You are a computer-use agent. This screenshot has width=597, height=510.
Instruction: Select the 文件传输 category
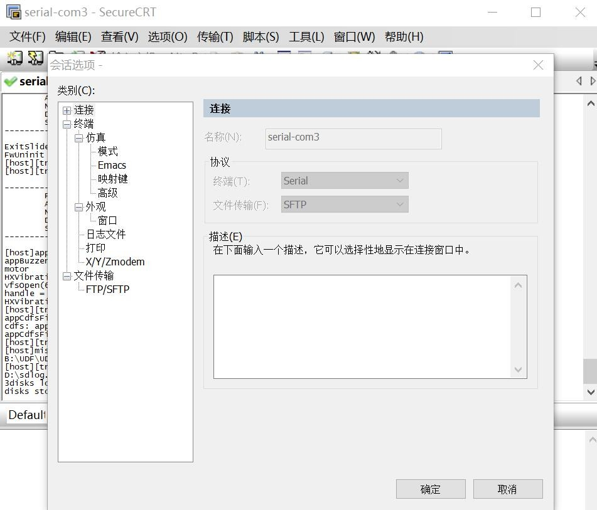(94, 275)
